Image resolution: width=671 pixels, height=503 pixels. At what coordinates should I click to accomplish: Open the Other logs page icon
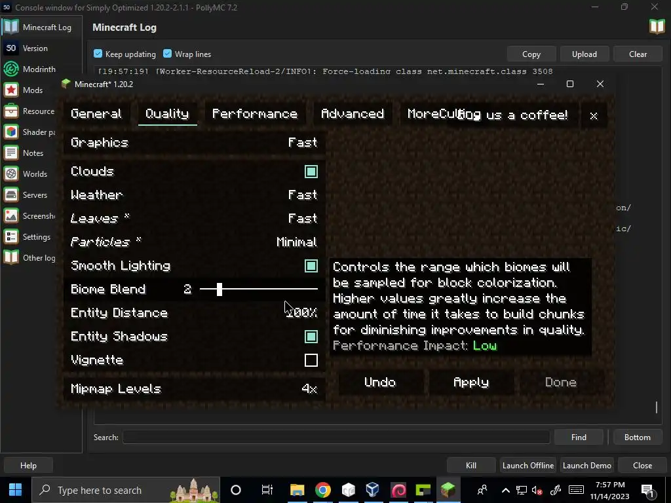point(11,258)
